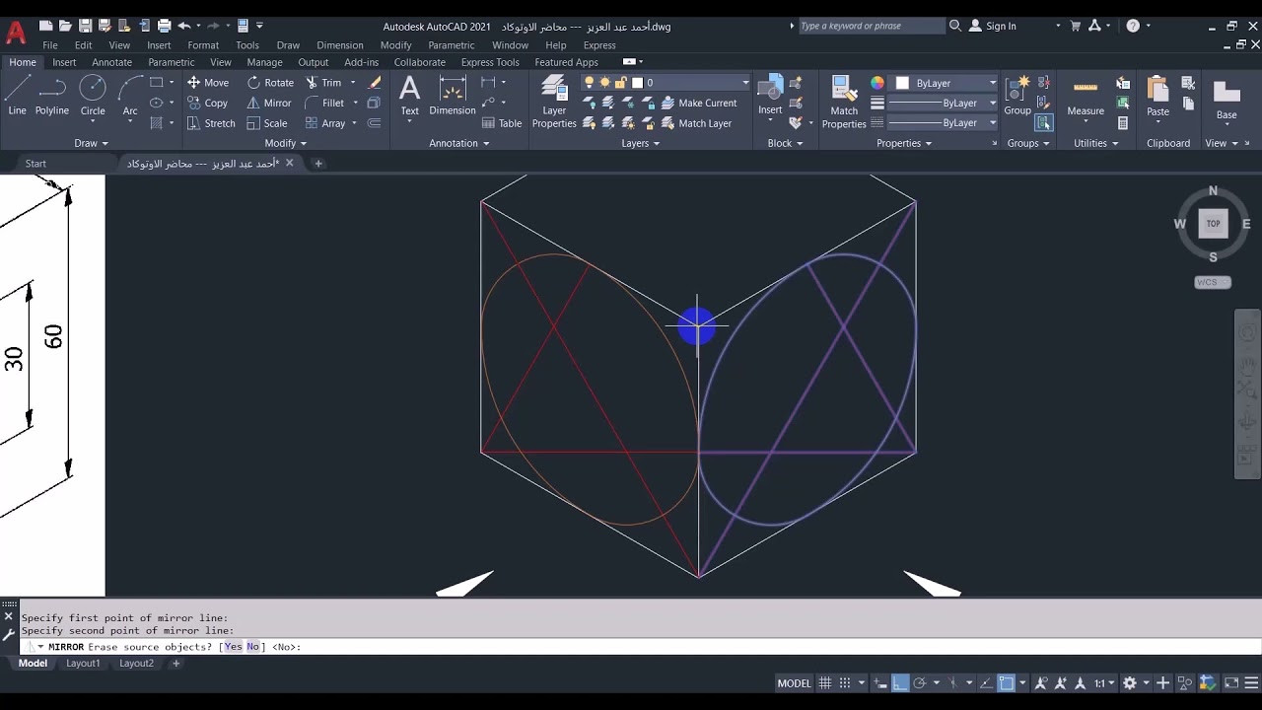Click the Match Properties tool
The height and width of the screenshot is (710, 1262).
(x=844, y=103)
